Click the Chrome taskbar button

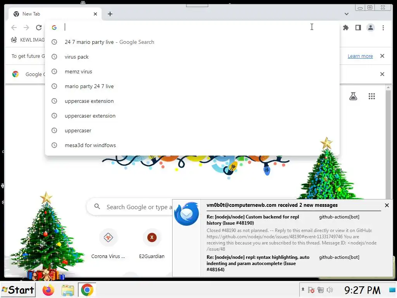coord(87,290)
